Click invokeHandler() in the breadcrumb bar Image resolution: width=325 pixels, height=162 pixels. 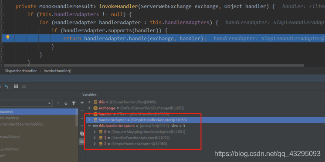(58, 71)
